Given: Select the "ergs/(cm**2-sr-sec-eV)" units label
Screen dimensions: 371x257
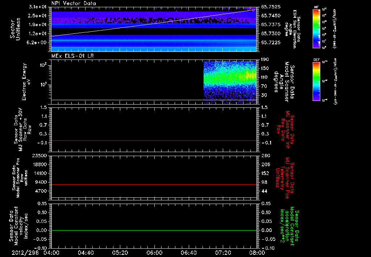Looking at the screenshot, I should point(335,82).
